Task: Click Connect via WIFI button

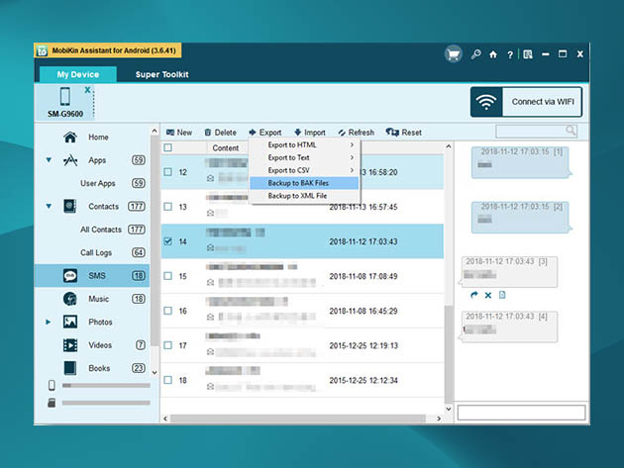Action: [x=526, y=102]
